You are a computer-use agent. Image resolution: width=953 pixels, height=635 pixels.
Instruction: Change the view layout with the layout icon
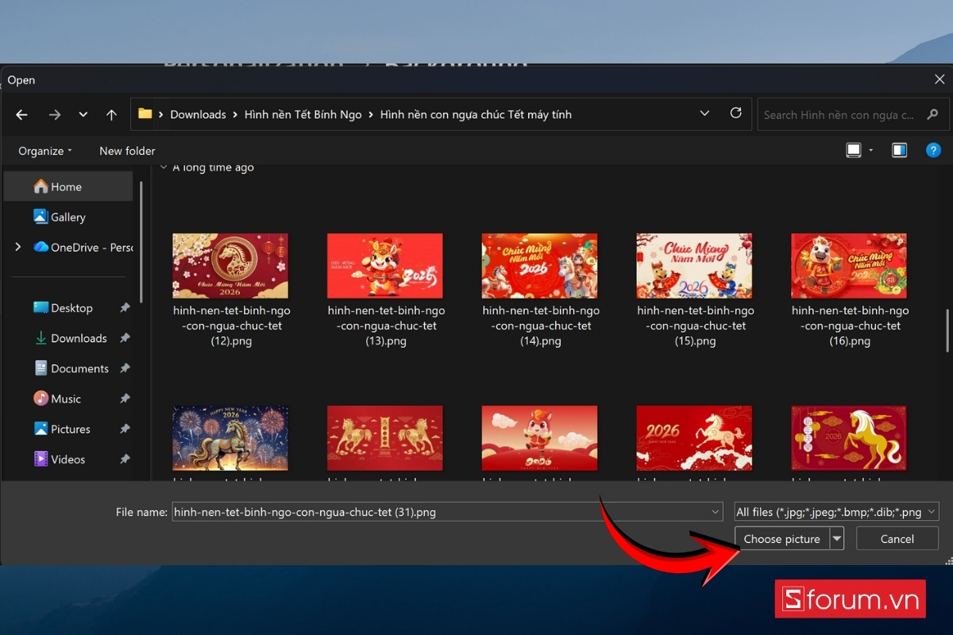pyautogui.click(x=853, y=149)
